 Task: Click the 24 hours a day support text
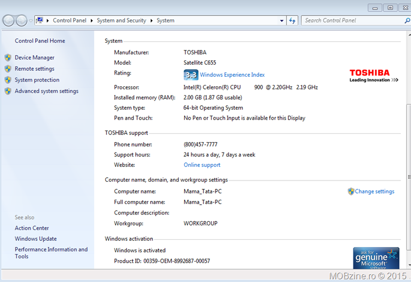tap(219, 155)
